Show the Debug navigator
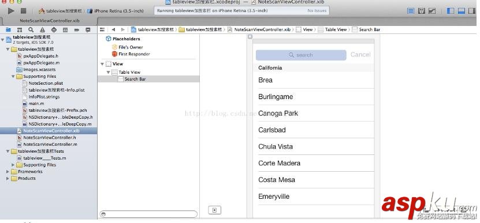 (x=65, y=29)
